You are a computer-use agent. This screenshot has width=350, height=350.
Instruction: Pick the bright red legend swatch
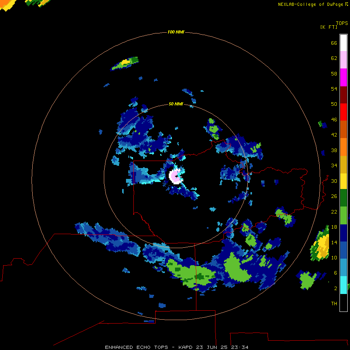[x=343, y=112]
